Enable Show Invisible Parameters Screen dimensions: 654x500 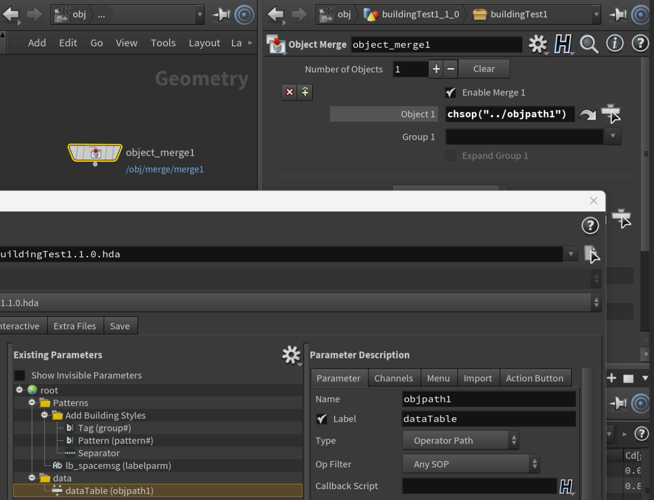tap(20, 375)
